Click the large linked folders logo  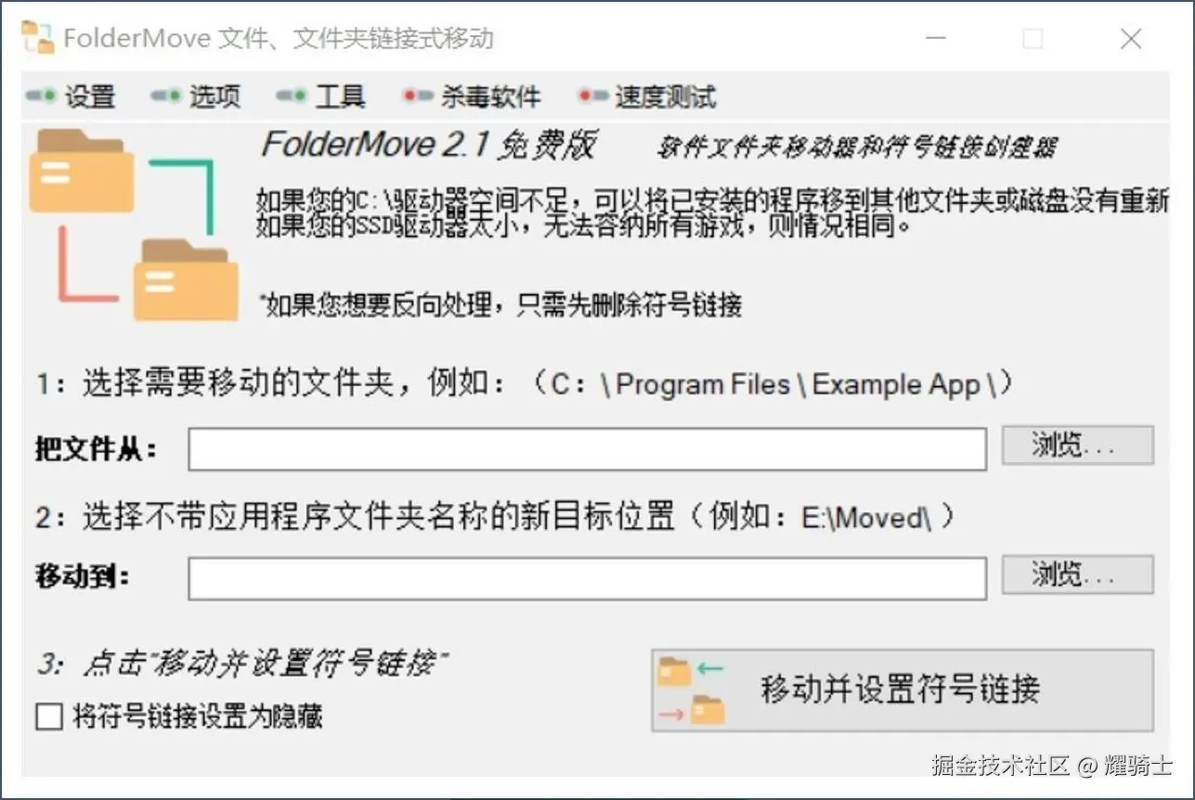(135, 225)
